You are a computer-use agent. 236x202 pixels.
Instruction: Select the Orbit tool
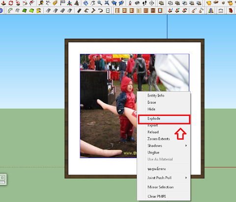[x=86, y=3]
